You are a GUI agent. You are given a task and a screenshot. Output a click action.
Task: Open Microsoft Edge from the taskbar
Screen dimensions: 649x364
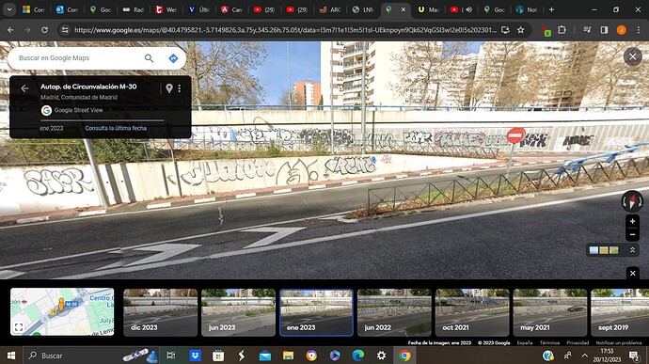(x=358, y=356)
